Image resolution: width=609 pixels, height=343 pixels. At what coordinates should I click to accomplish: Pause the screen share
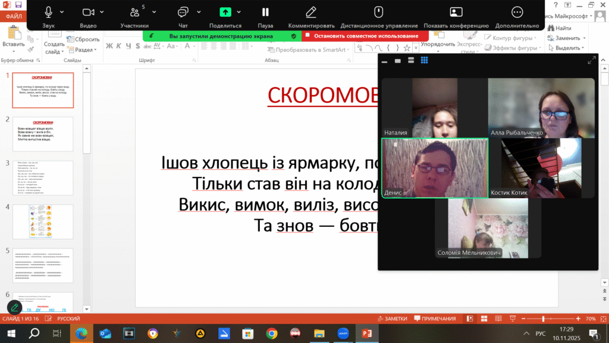click(x=265, y=13)
